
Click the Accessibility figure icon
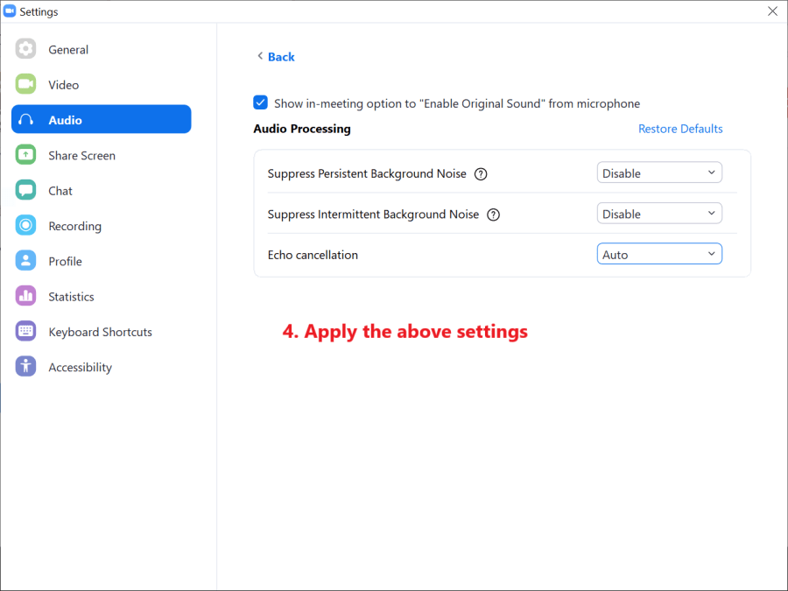[26, 367]
